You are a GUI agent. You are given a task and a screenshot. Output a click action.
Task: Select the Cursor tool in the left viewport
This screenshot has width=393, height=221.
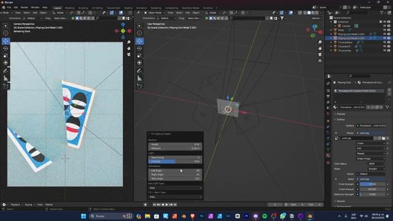tap(6, 33)
